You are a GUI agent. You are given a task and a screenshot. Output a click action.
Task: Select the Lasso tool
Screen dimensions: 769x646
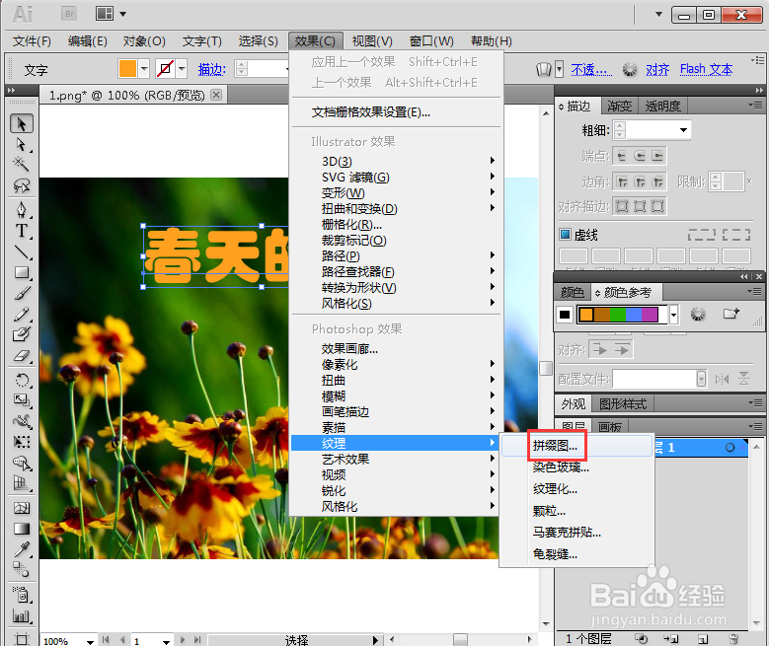point(21,185)
